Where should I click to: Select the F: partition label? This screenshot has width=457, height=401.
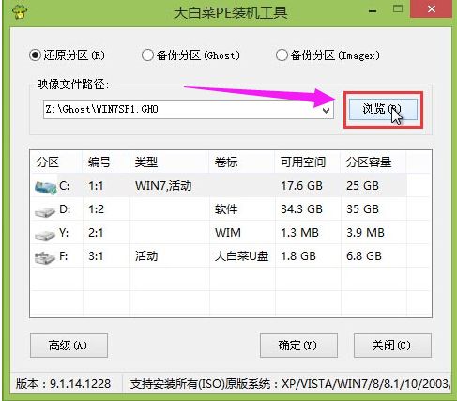[63, 256]
